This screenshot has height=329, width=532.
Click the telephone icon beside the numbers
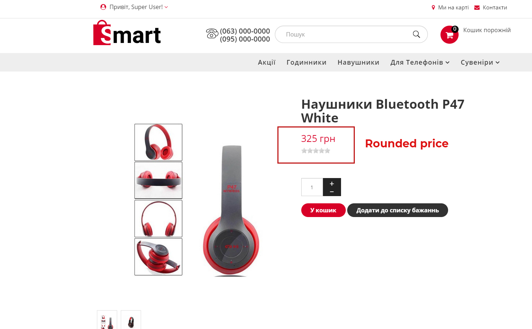click(x=212, y=34)
